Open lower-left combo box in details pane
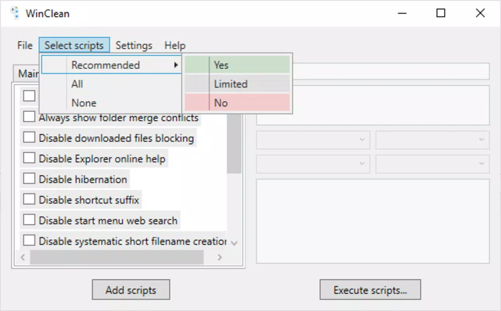 pos(313,164)
